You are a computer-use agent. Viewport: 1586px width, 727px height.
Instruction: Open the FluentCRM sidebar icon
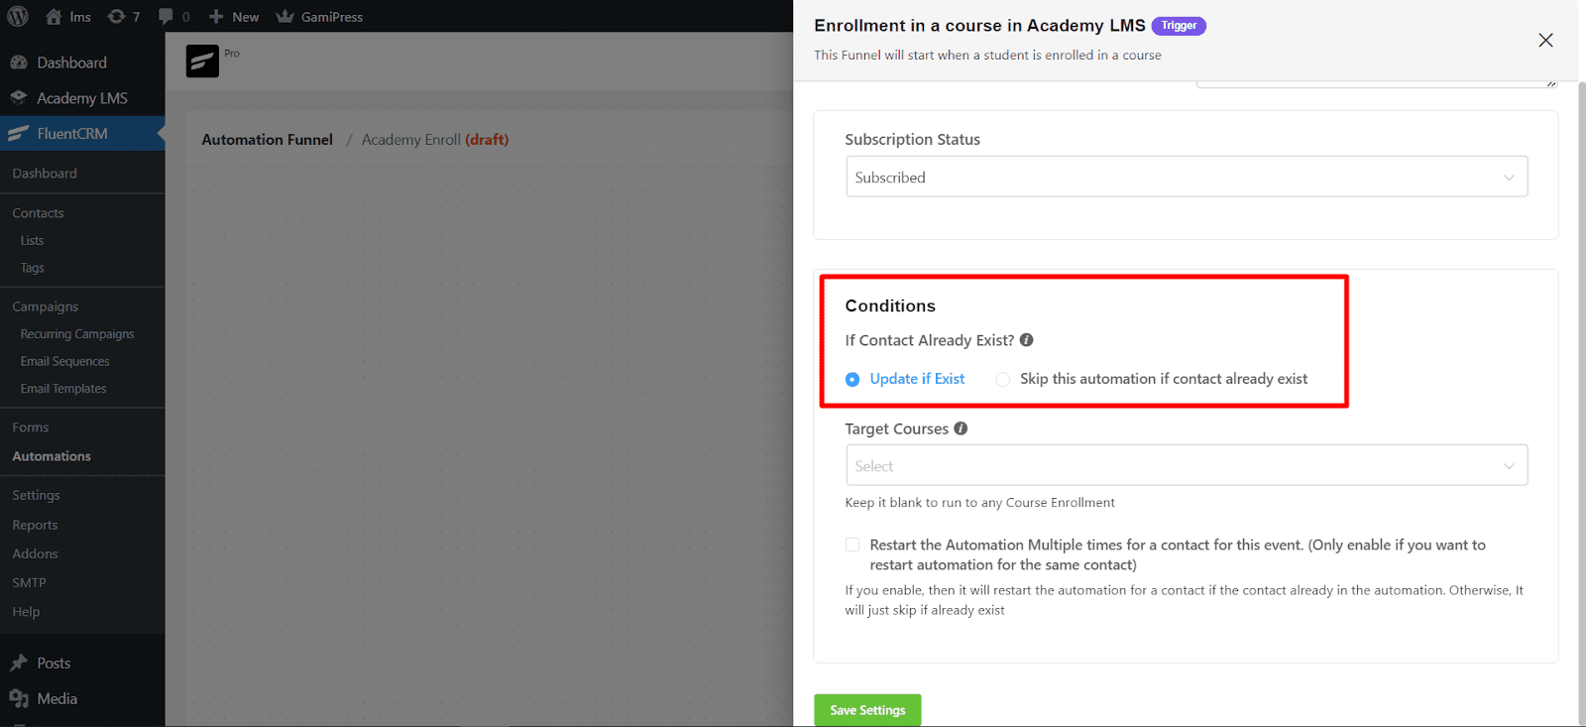18,133
